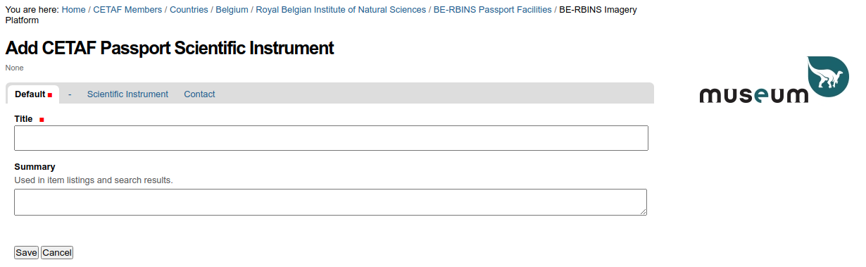Click inside the Summary text area
This screenshot has height=267, width=866.
pos(330,202)
